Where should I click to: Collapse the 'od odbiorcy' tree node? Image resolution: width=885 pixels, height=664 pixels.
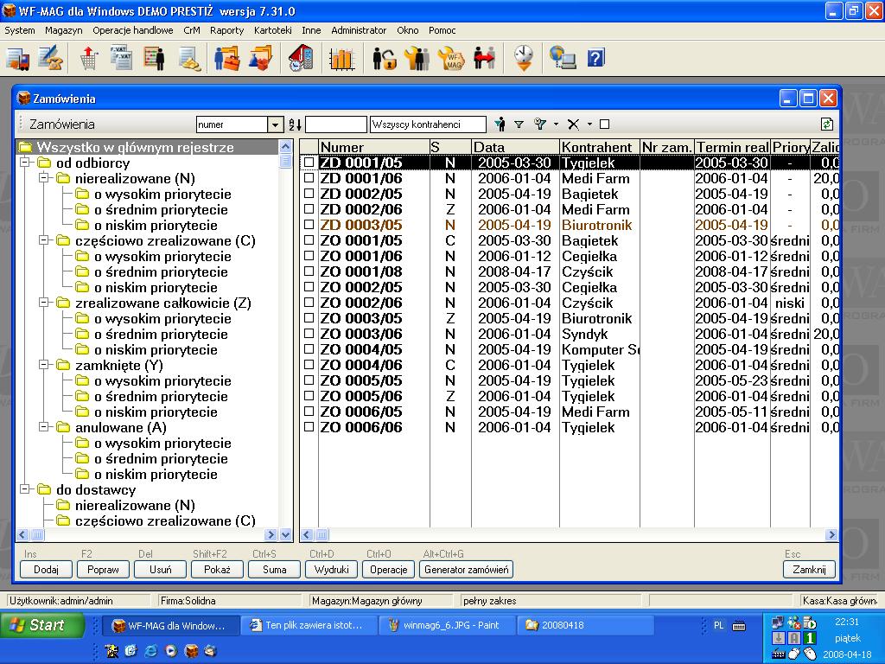point(24,163)
